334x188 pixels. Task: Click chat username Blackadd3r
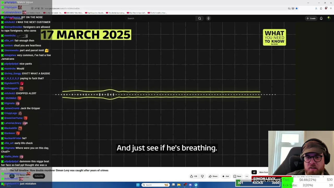point(10,128)
